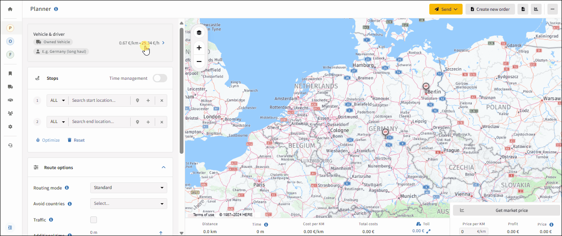The height and width of the screenshot is (236, 562).
Task: Open the P circle sidebar item
Action: tap(10, 28)
